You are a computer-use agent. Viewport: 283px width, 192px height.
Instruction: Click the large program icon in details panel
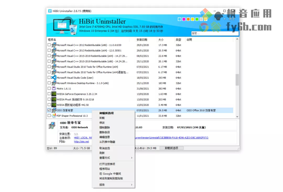pyautogui.click(x=52, y=125)
